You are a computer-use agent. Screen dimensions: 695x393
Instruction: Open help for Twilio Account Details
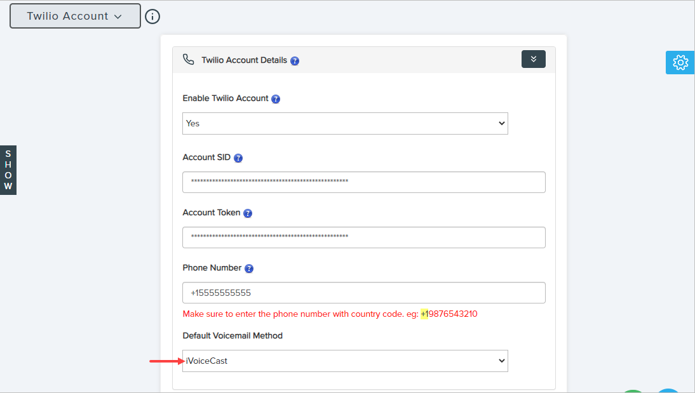295,61
